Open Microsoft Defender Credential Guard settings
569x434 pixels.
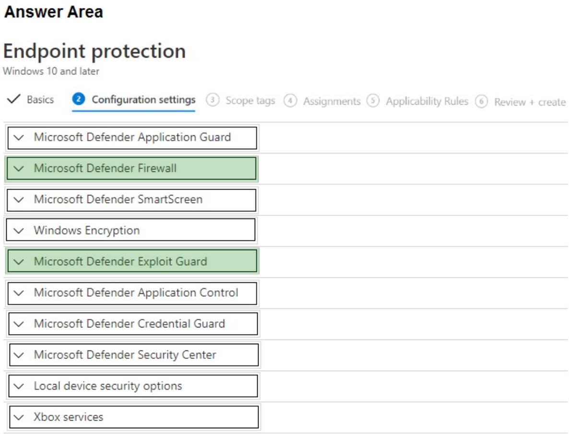pyautogui.click(x=133, y=324)
